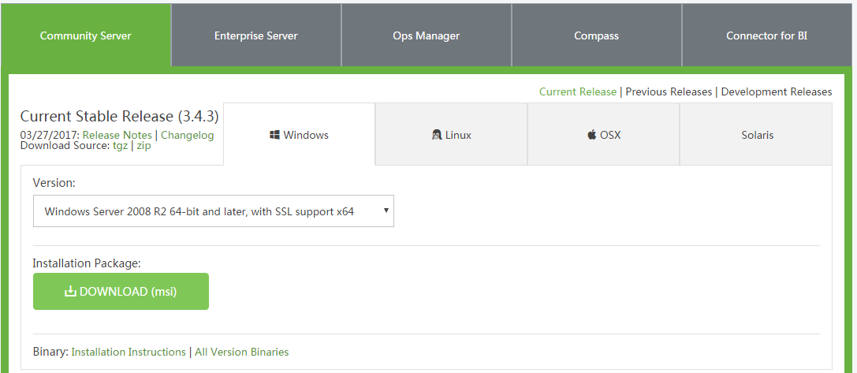The width and height of the screenshot is (857, 373).
Task: Open the Changelog link
Action: pyautogui.click(x=188, y=135)
